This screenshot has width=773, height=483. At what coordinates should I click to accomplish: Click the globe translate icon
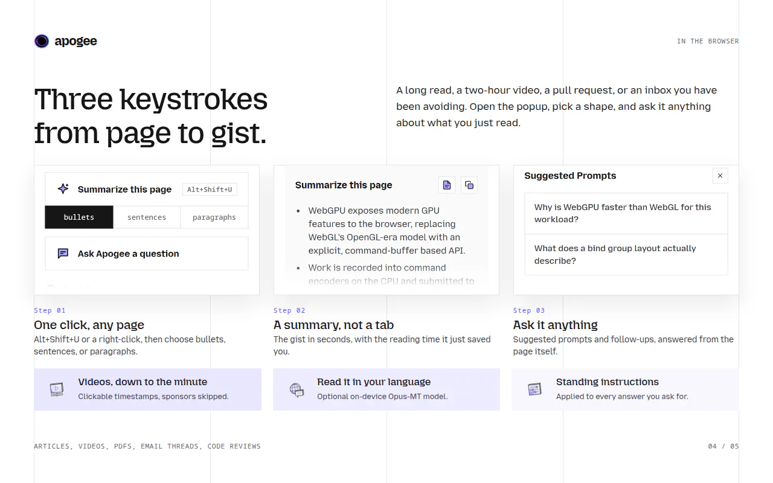296,389
